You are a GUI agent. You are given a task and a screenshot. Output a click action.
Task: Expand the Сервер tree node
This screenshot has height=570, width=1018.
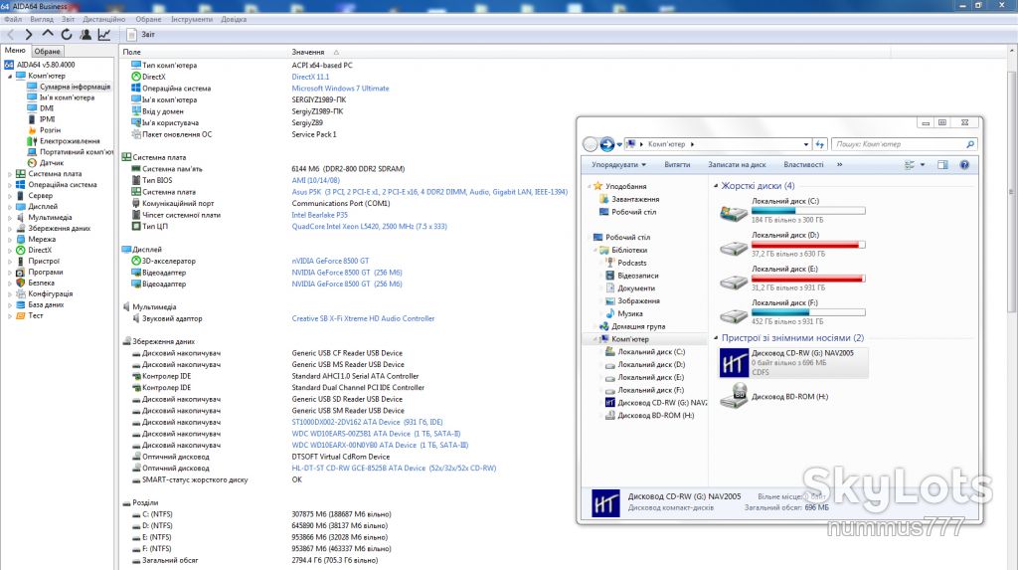pyautogui.click(x=10, y=196)
